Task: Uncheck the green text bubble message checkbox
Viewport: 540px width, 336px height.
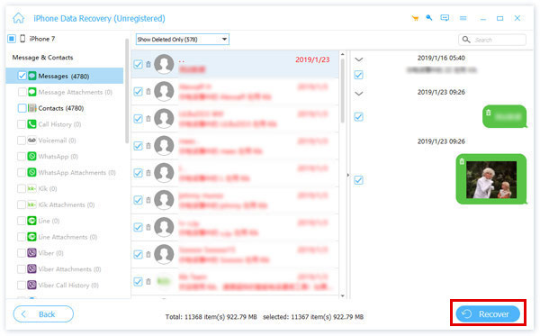Action: coord(358,117)
